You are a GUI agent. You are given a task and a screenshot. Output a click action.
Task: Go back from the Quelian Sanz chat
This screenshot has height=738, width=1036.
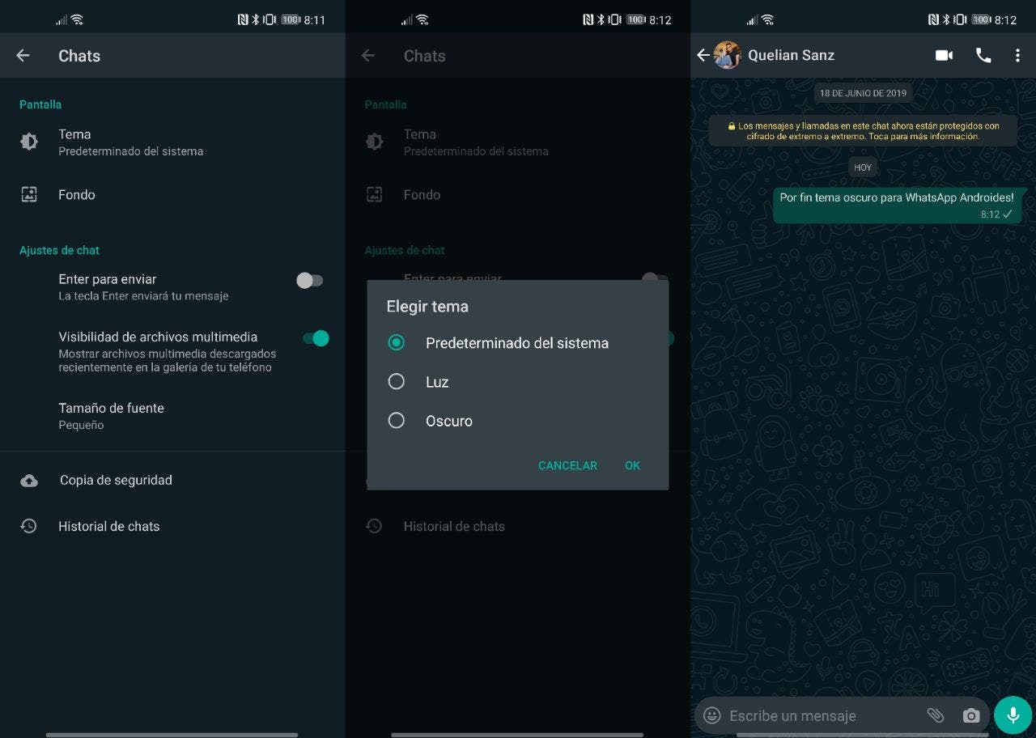click(x=703, y=55)
